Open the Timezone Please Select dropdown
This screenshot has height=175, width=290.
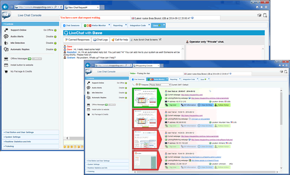[x=160, y=85]
